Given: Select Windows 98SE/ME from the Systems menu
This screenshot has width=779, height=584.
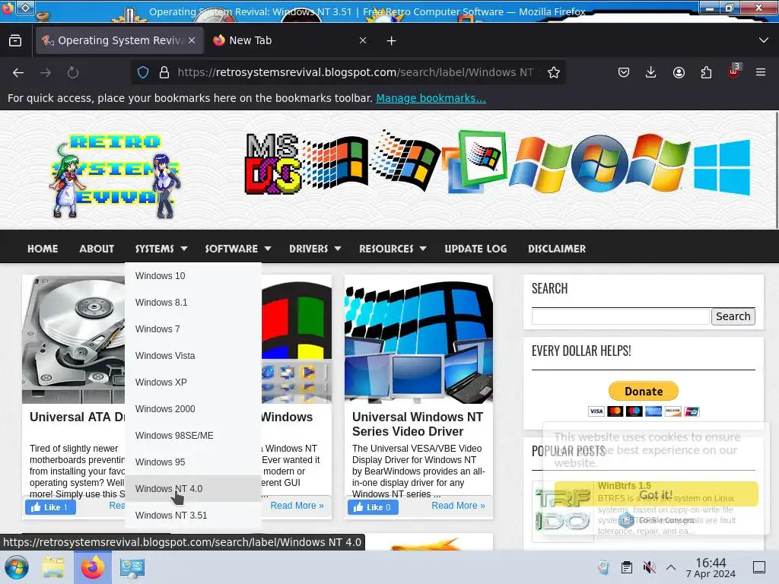Looking at the screenshot, I should coord(193,436).
